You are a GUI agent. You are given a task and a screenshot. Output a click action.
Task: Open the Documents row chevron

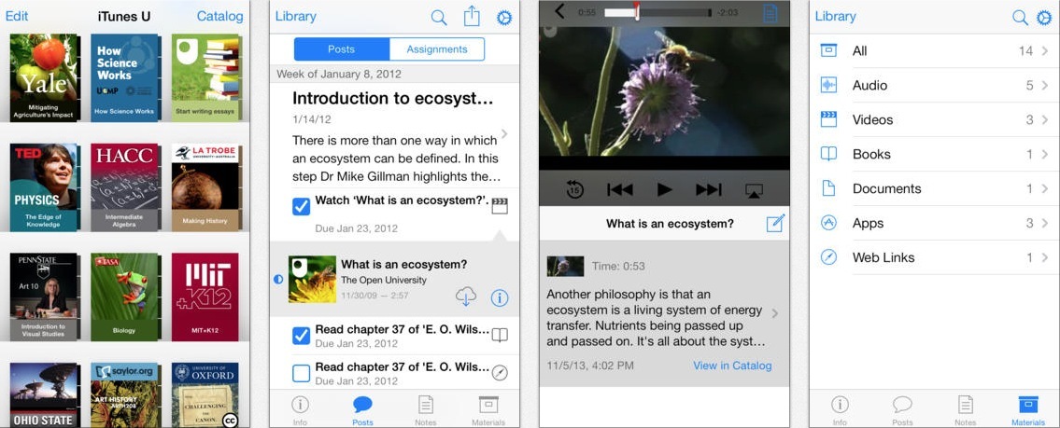(1045, 188)
